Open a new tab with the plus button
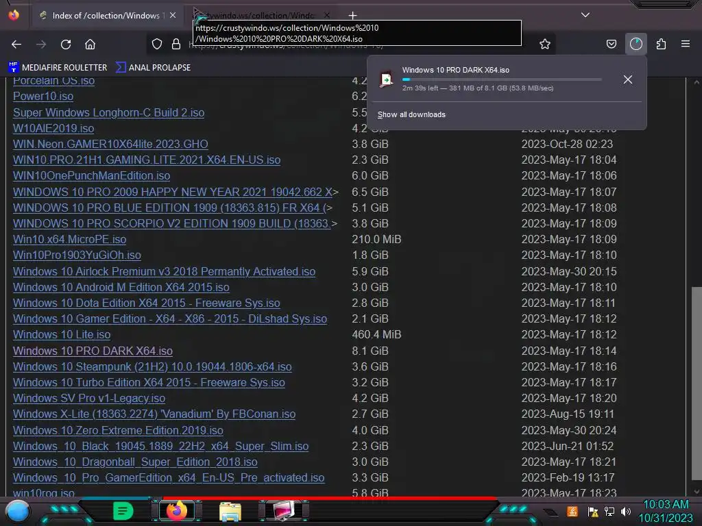This screenshot has width=702, height=526. 353,16
